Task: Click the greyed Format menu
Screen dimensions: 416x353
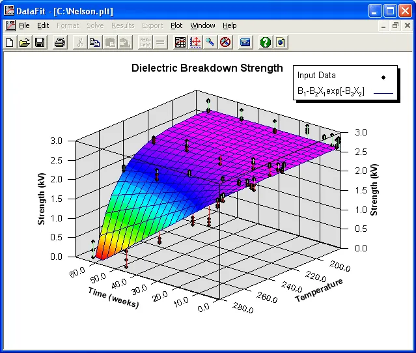Action: pyautogui.click(x=68, y=26)
